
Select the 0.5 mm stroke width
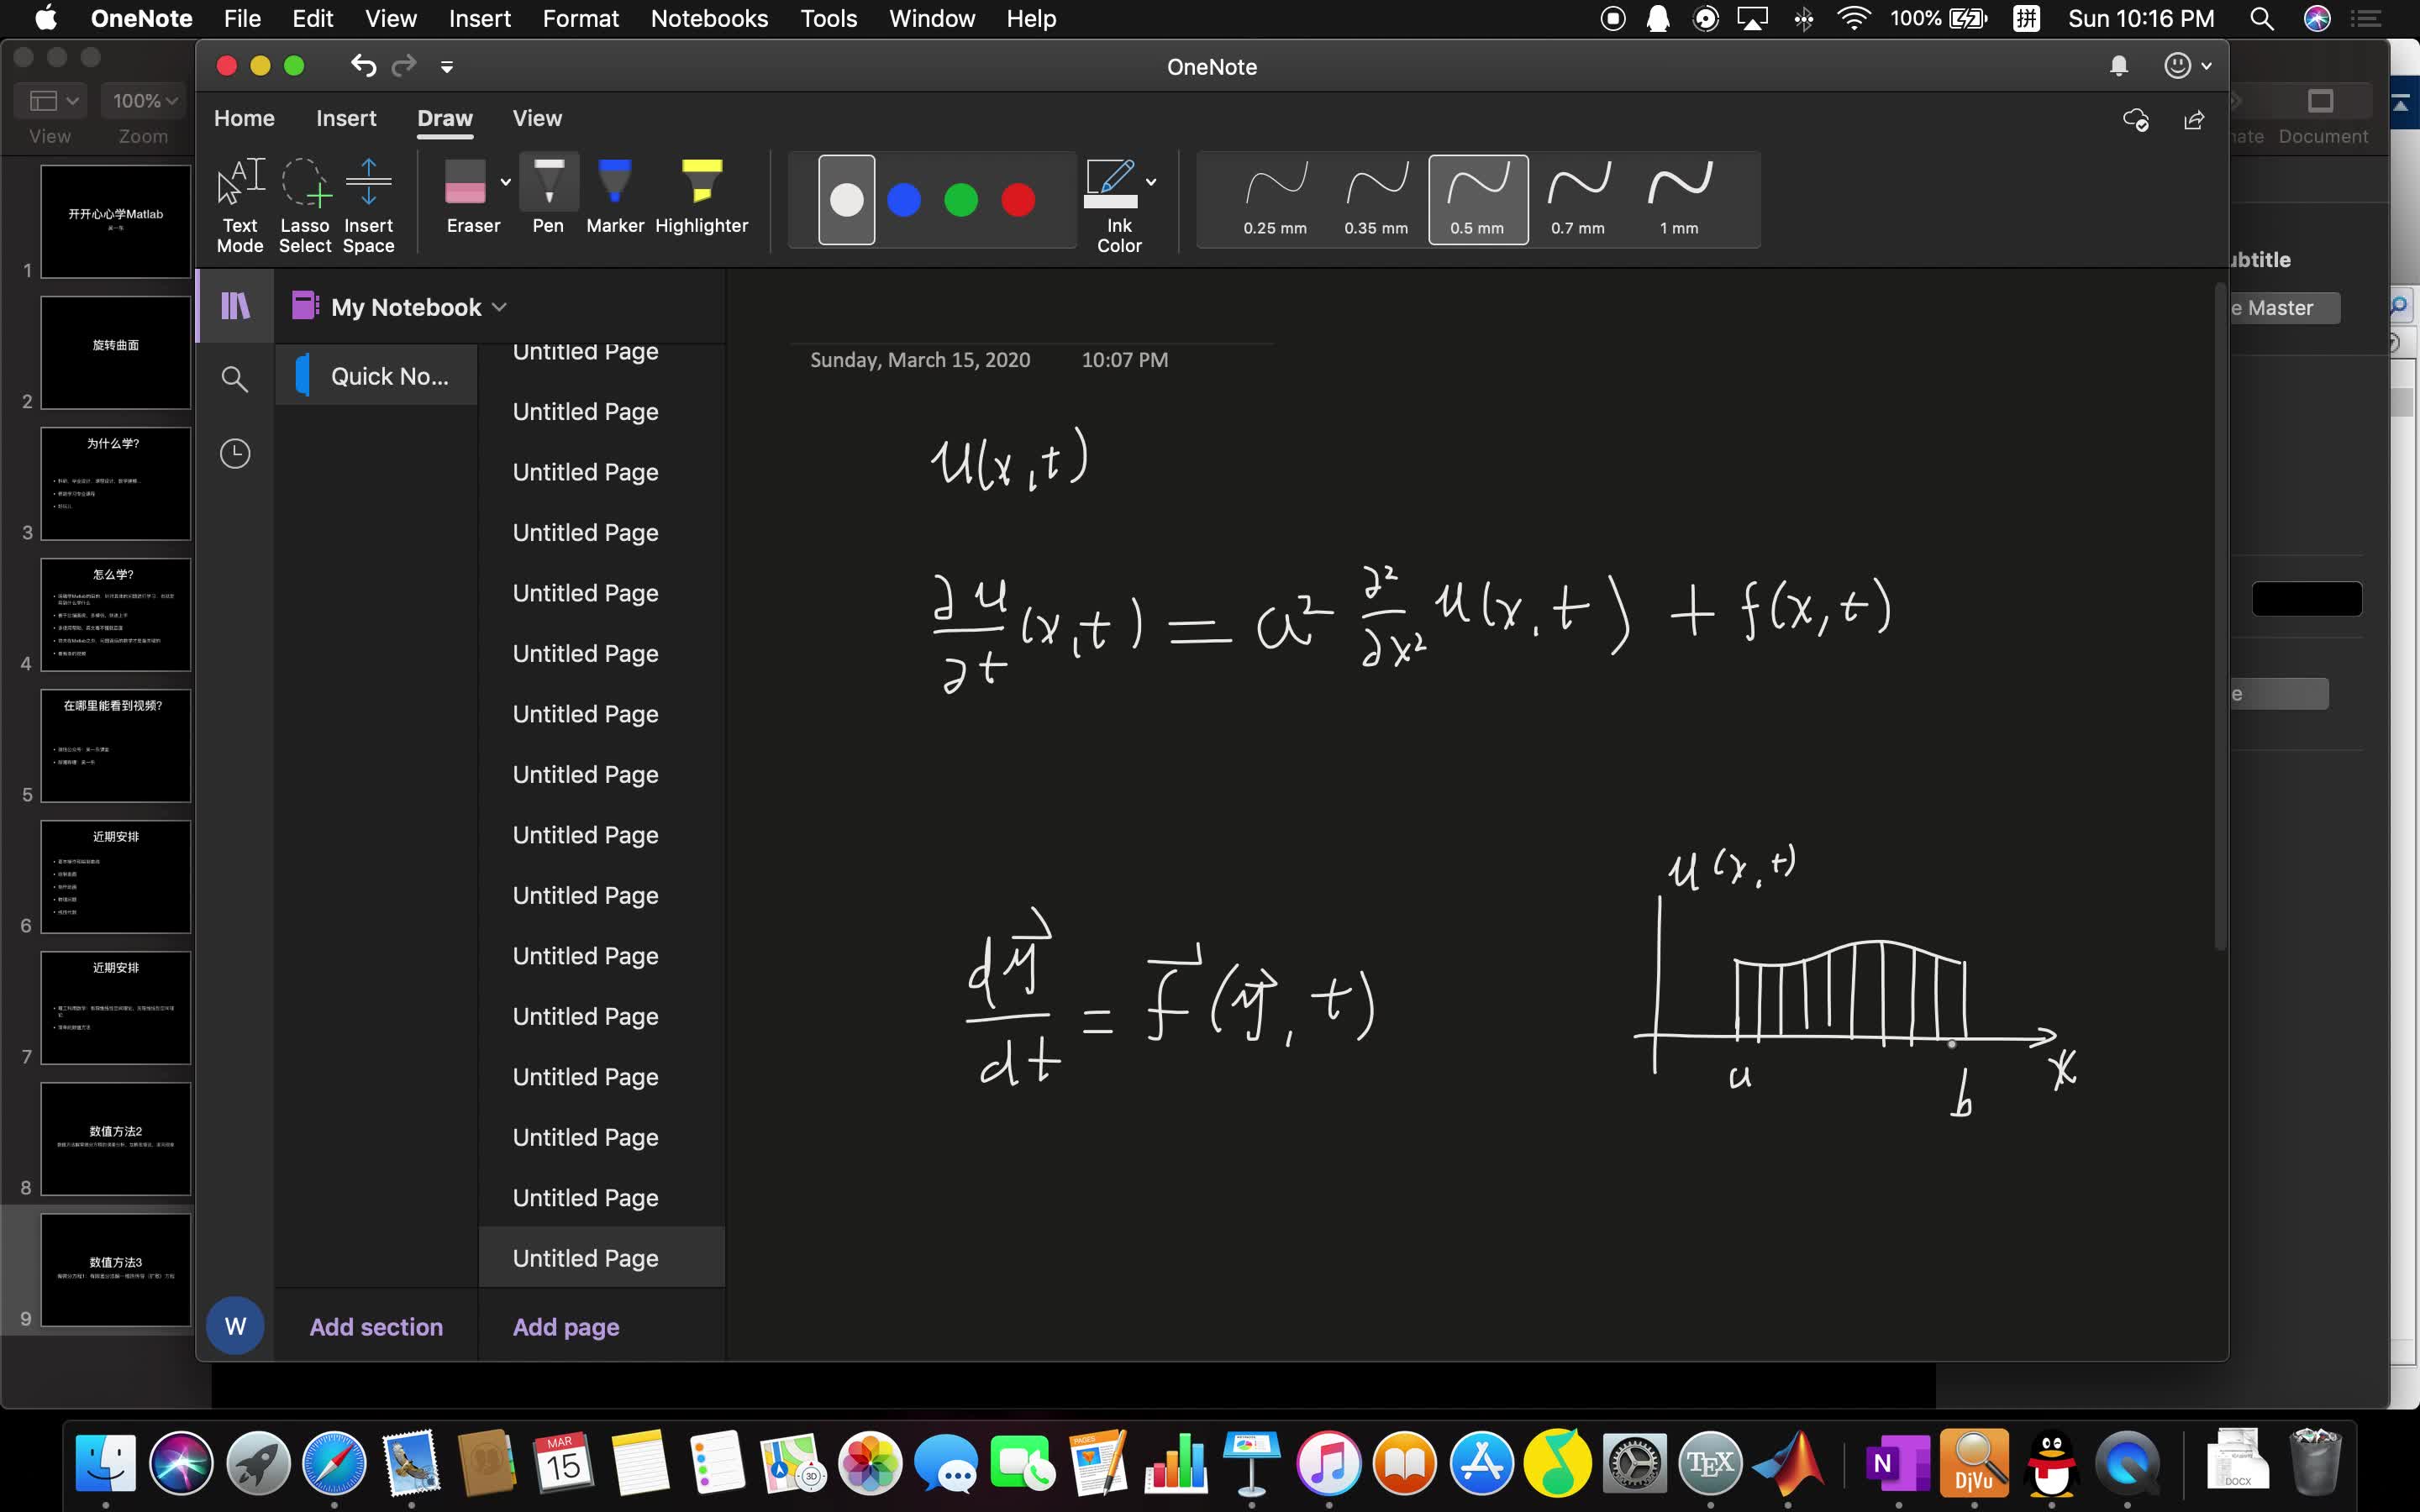point(1477,197)
